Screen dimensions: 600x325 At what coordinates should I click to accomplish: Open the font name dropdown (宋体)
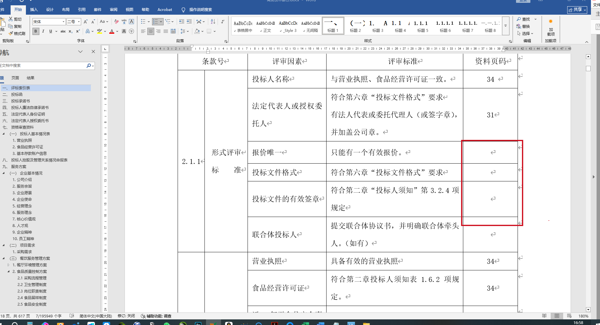coord(64,22)
